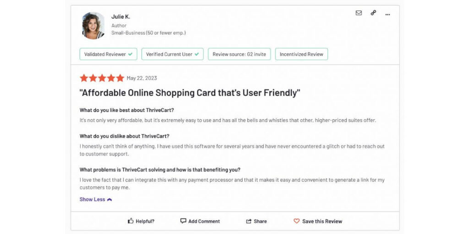Click the five-star rating display
This screenshot has width=469, height=234.
tap(102, 78)
